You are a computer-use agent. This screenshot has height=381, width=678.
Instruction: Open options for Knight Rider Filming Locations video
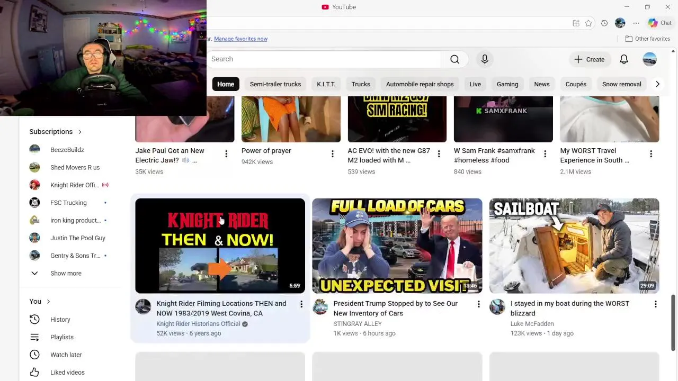tap(301, 304)
